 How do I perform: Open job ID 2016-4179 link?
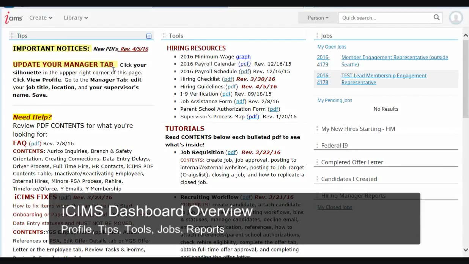pyautogui.click(x=323, y=61)
